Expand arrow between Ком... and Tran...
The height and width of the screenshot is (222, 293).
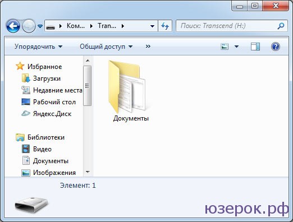[91, 26]
